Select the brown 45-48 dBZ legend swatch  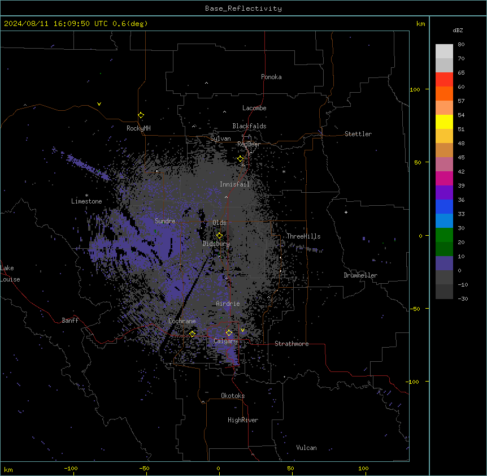pos(444,150)
